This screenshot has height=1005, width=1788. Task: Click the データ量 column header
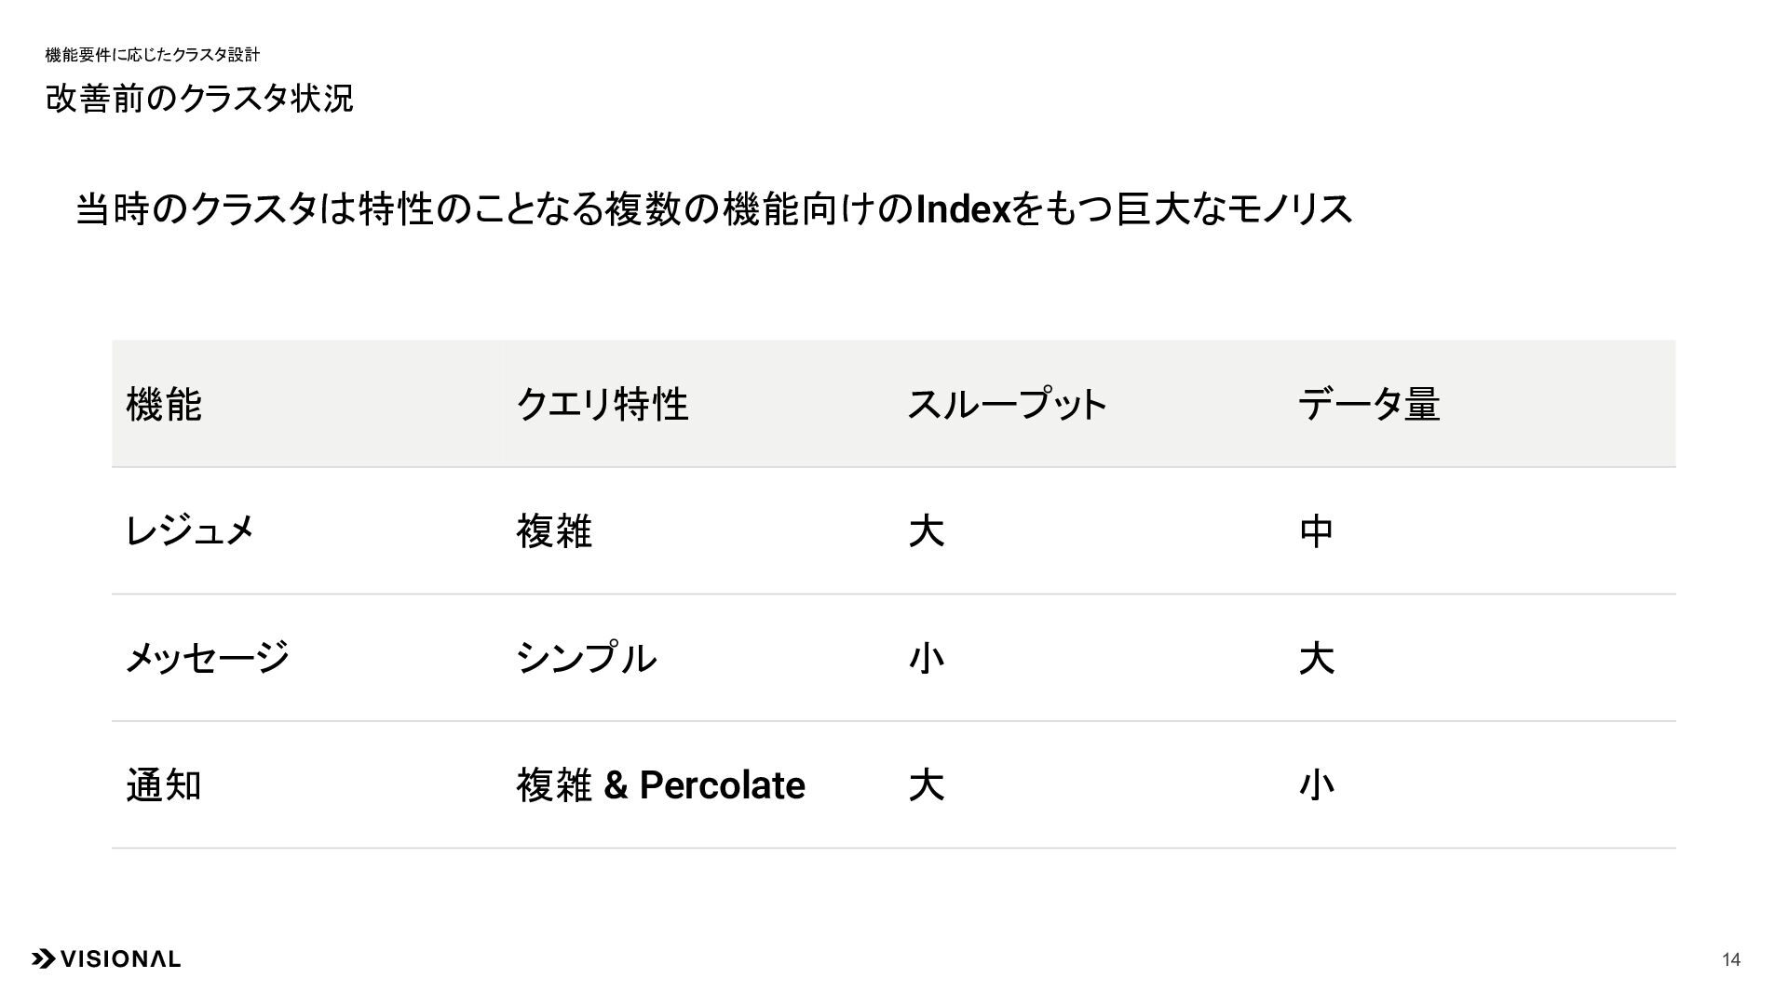(1369, 404)
